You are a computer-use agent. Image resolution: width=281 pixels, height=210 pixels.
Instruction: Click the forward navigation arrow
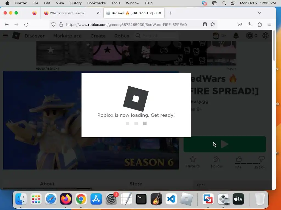pyautogui.click(x=16, y=24)
